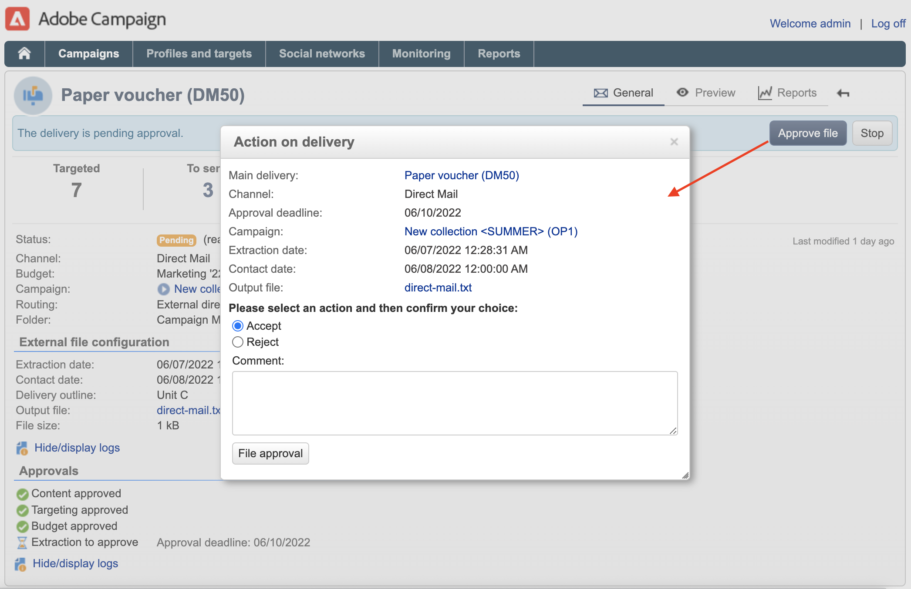Click logs icon beside upper Hide/display logs
Image resolution: width=911 pixels, height=589 pixels.
[x=22, y=448]
